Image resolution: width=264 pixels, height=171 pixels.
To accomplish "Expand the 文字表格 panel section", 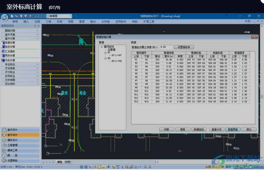I will (x=20, y=68).
